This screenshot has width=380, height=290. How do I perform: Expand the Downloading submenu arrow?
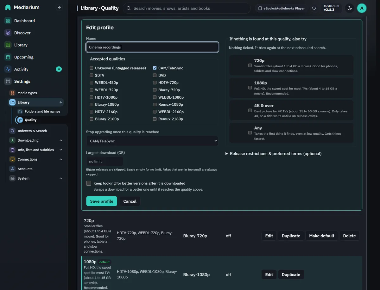(x=60, y=140)
